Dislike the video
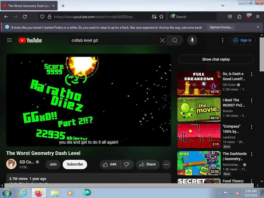 click(x=127, y=164)
